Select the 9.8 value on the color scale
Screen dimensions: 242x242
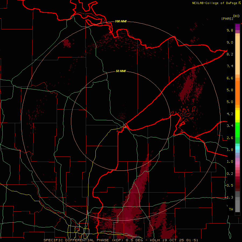[x=230, y=30]
